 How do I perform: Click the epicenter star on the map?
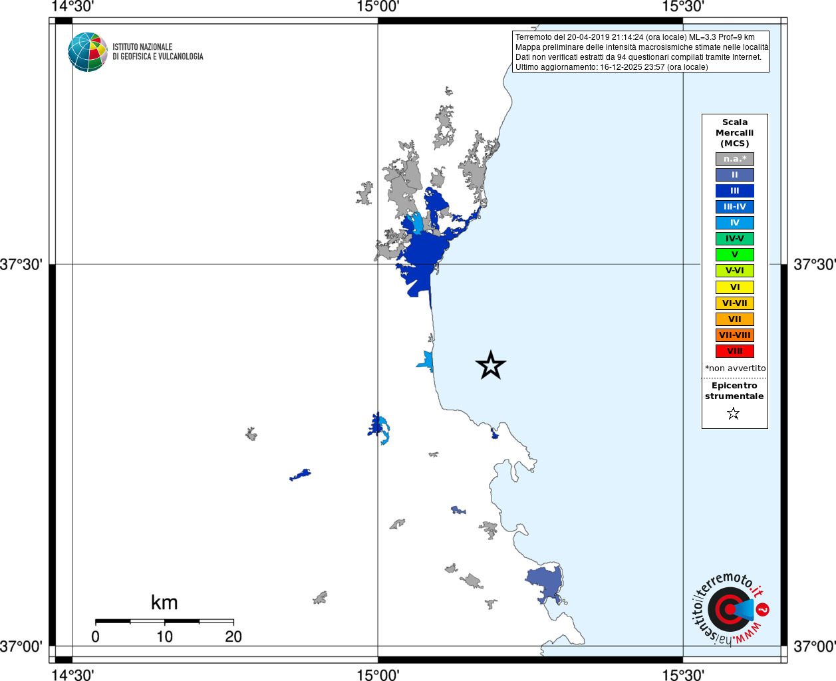pos(491,365)
